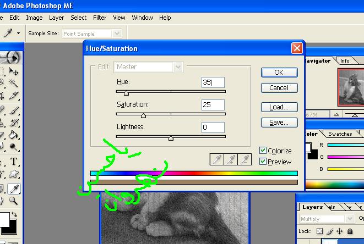
Task: Open the Filter menu
Action: click(100, 18)
